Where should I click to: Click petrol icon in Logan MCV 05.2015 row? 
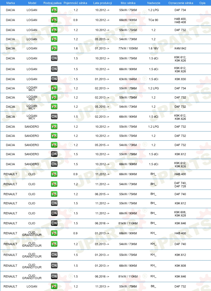click(54, 107)
